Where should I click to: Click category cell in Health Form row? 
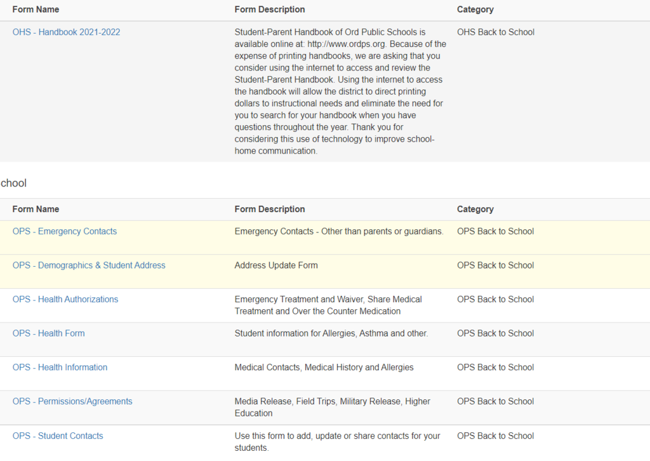tap(495, 333)
